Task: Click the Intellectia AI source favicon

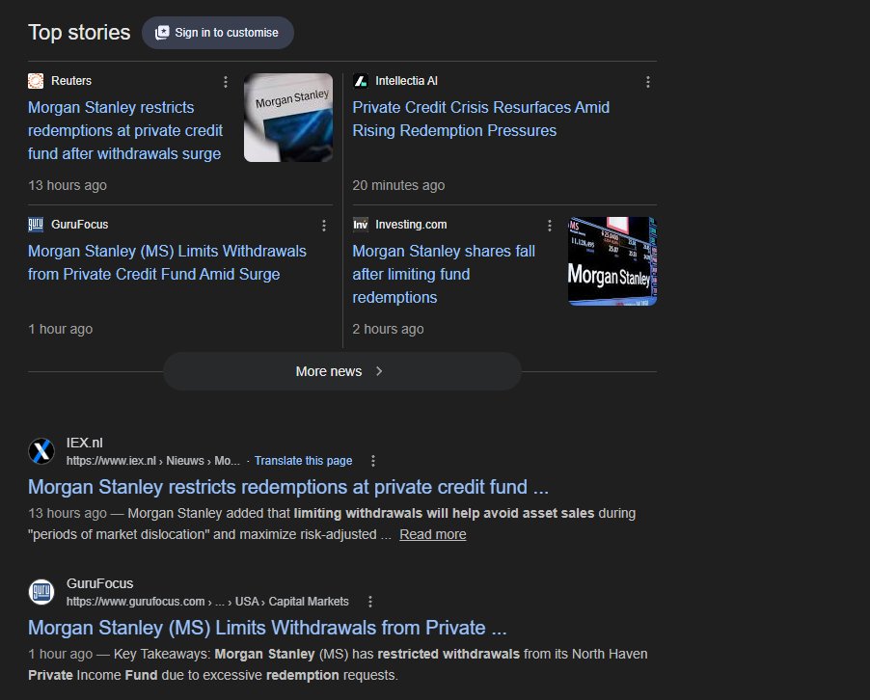Action: point(361,81)
